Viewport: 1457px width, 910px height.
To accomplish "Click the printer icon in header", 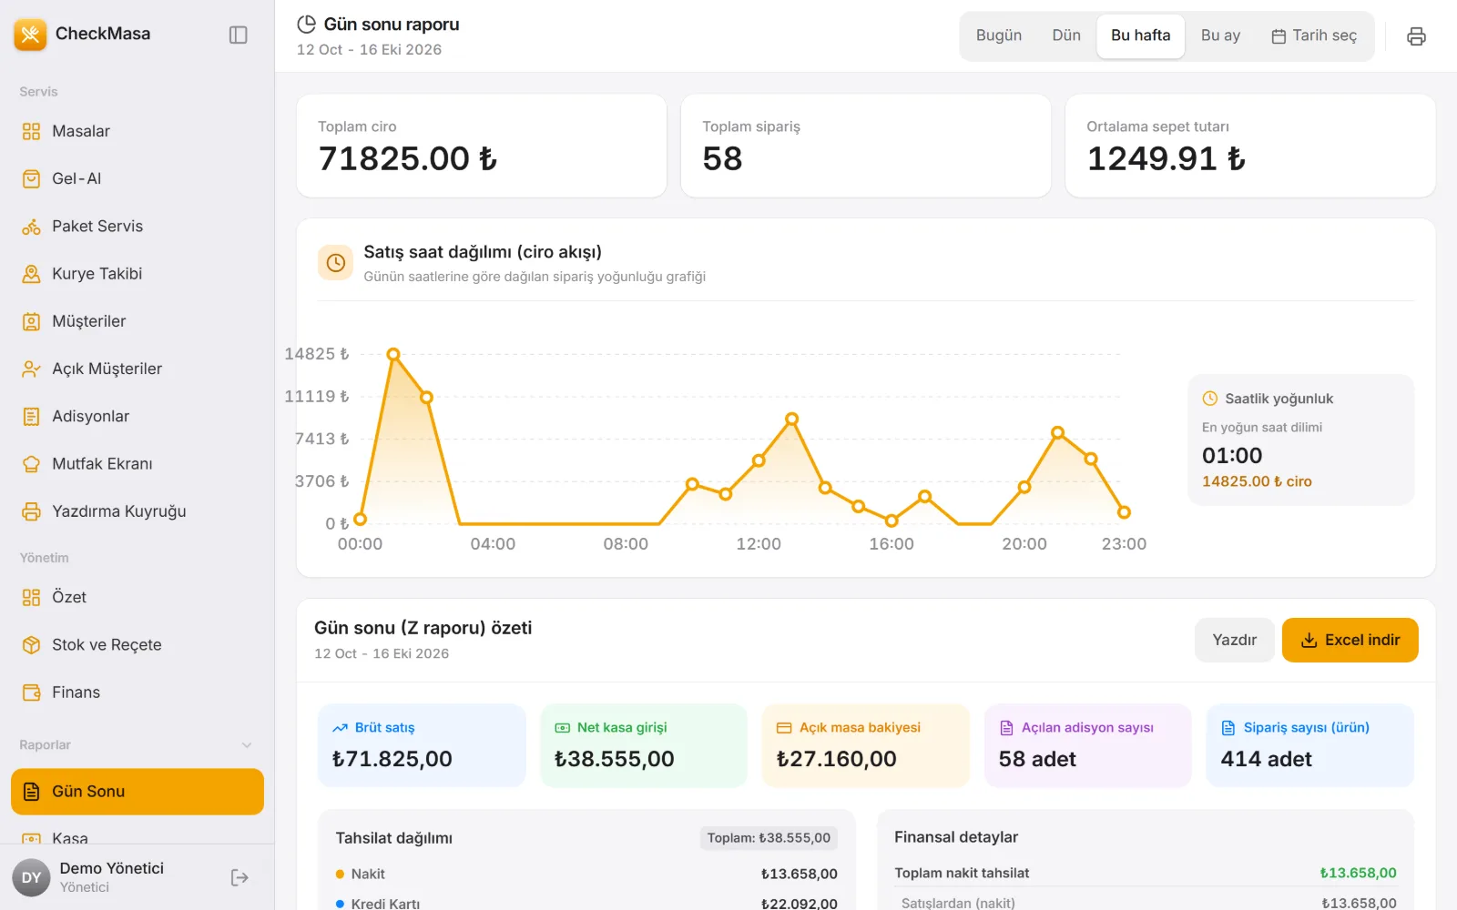I will (1416, 36).
